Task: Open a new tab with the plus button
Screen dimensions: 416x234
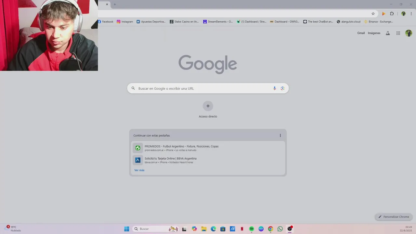Action: click(115, 4)
